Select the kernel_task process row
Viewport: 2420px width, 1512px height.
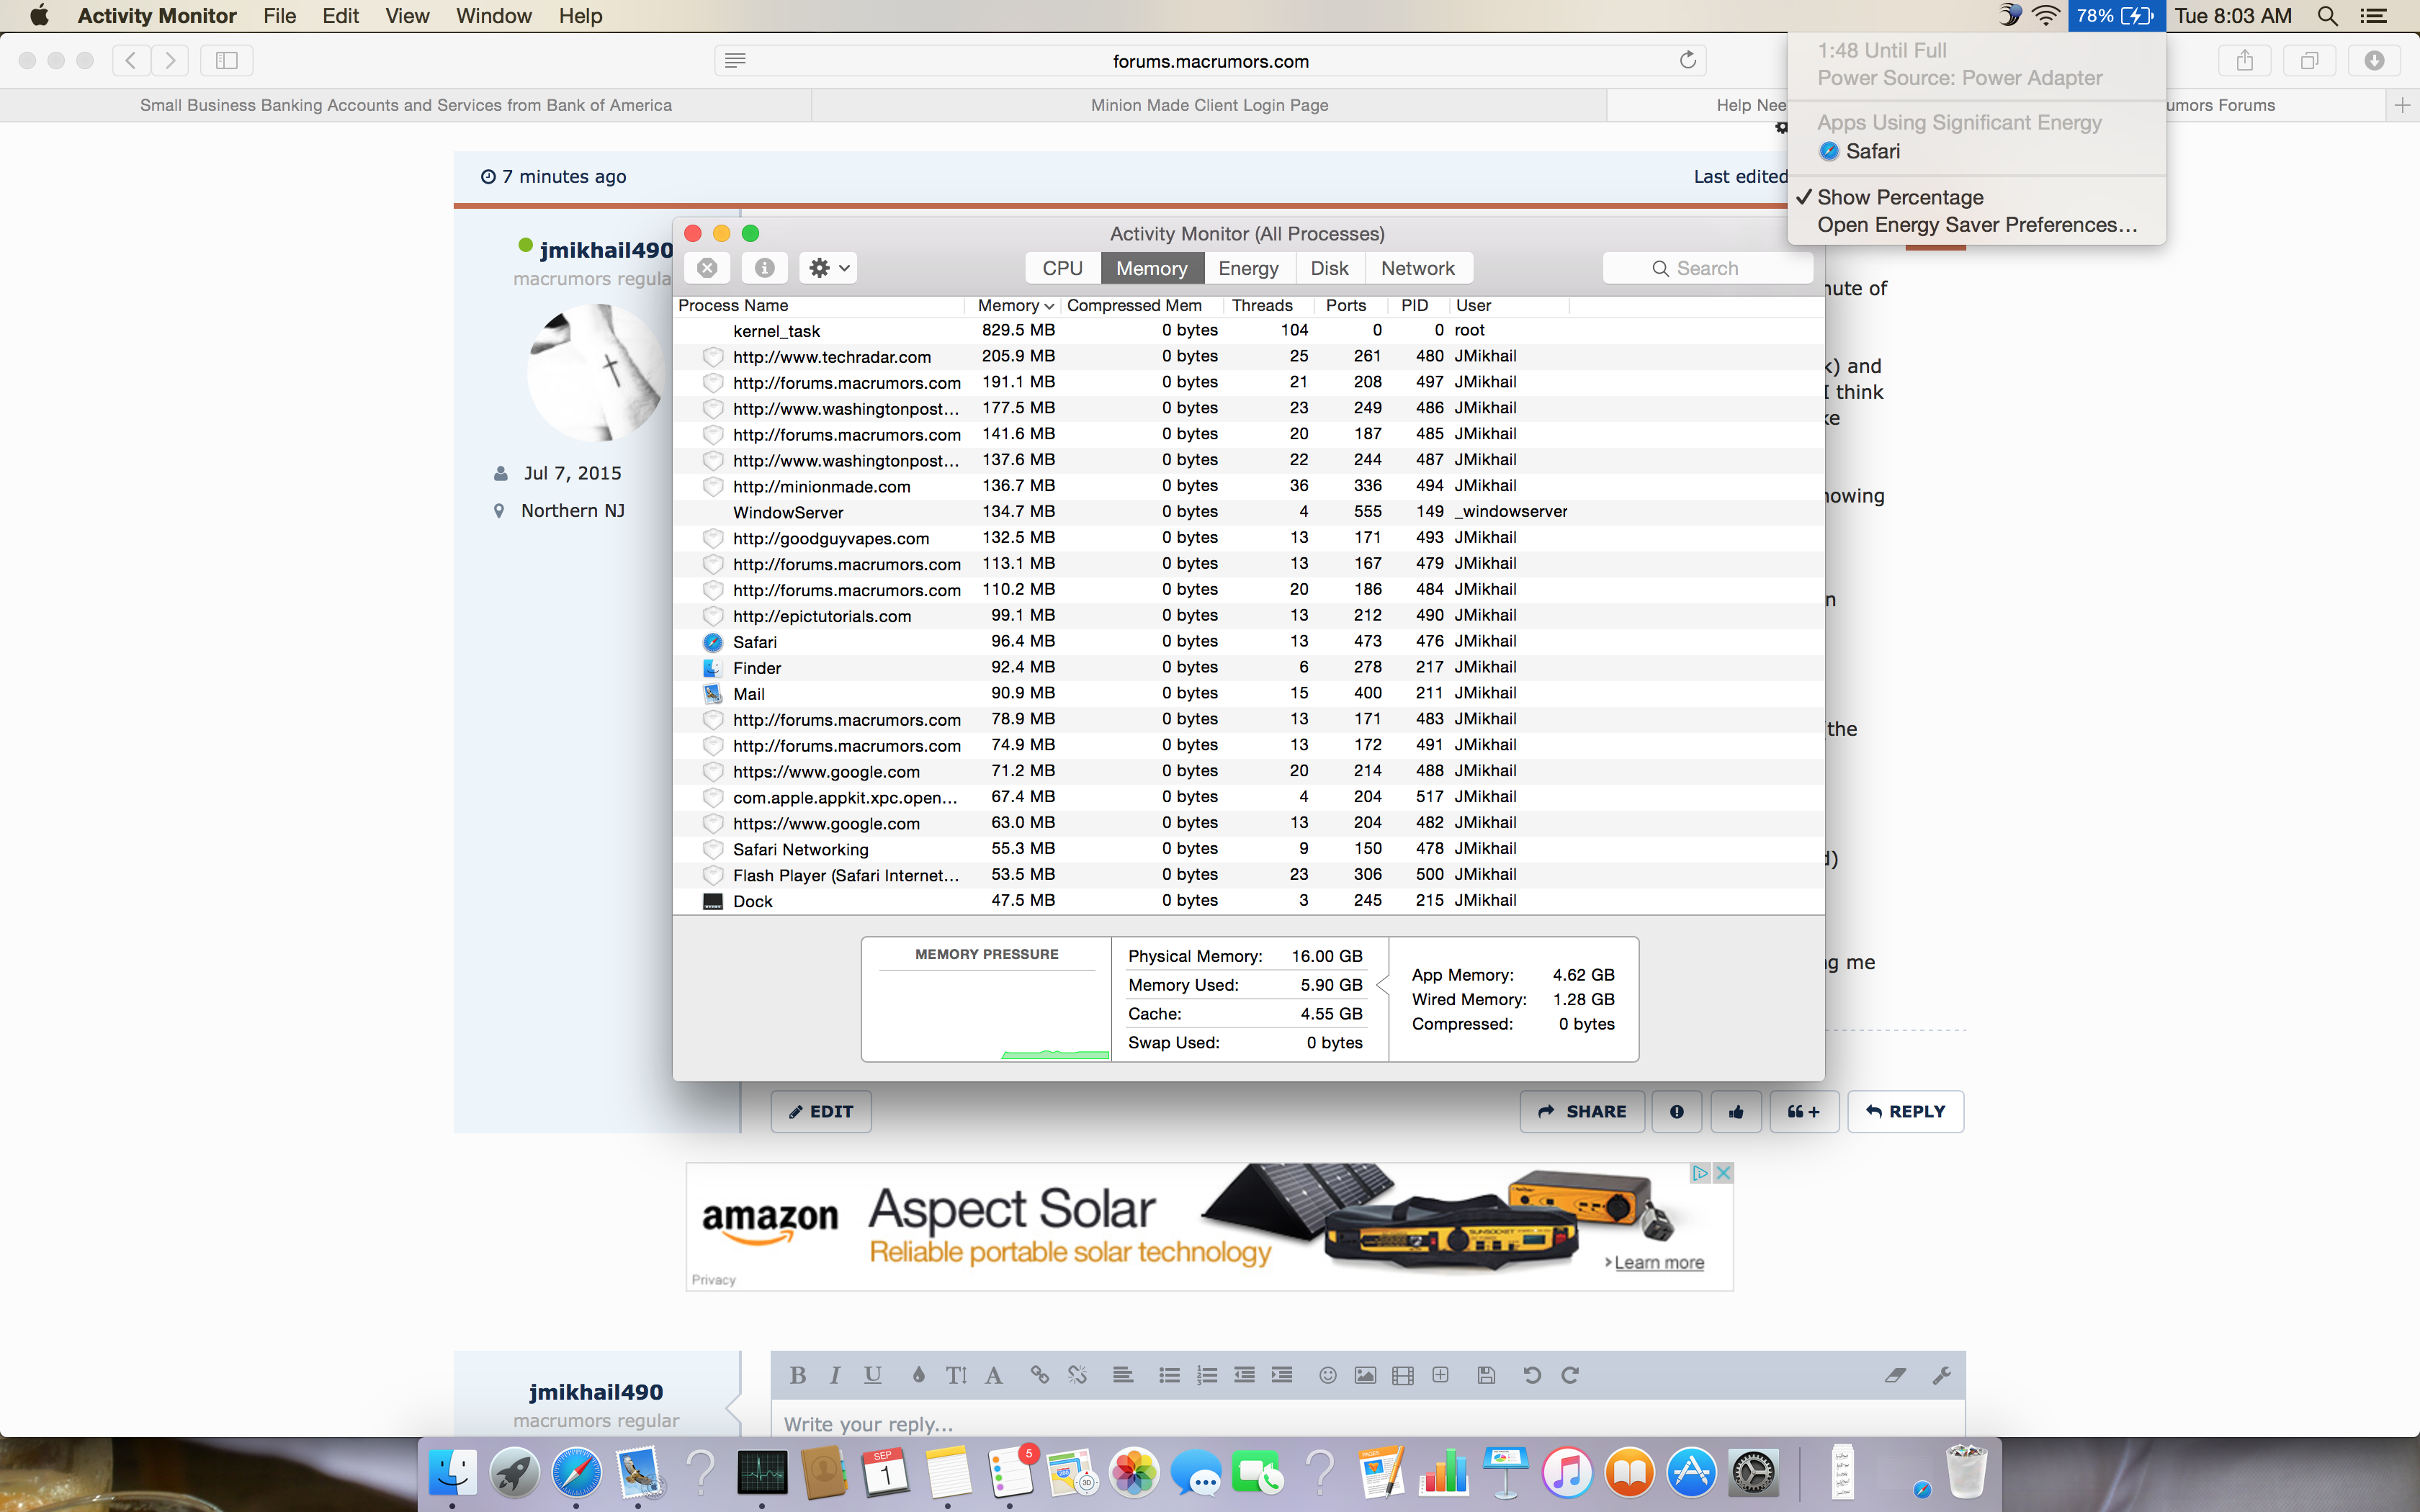[1248, 331]
